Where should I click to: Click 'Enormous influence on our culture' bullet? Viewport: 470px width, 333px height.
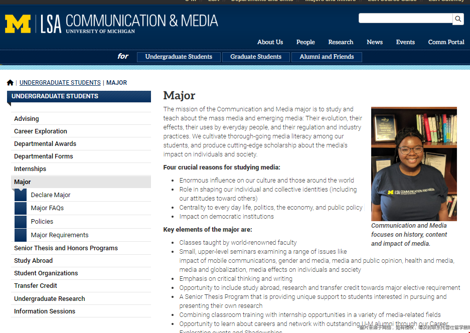[x=266, y=181]
